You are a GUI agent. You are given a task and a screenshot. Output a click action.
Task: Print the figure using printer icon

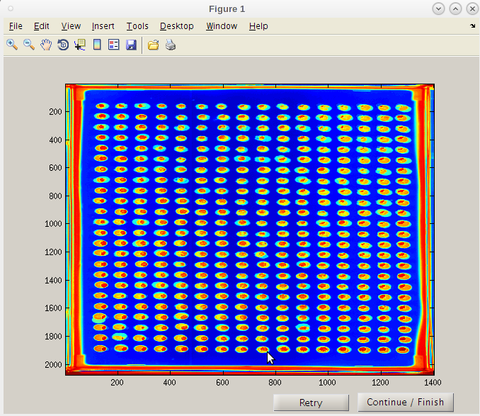(x=170, y=45)
